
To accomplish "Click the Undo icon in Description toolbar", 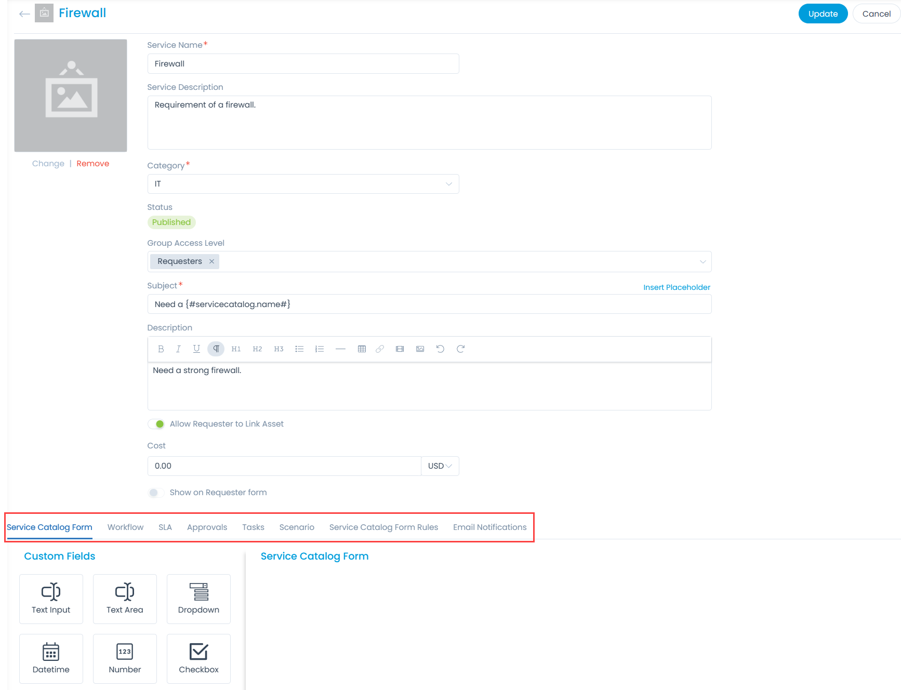I will (440, 349).
